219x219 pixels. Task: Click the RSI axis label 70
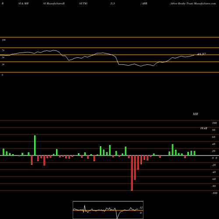pyautogui.click(x=3, y=50)
